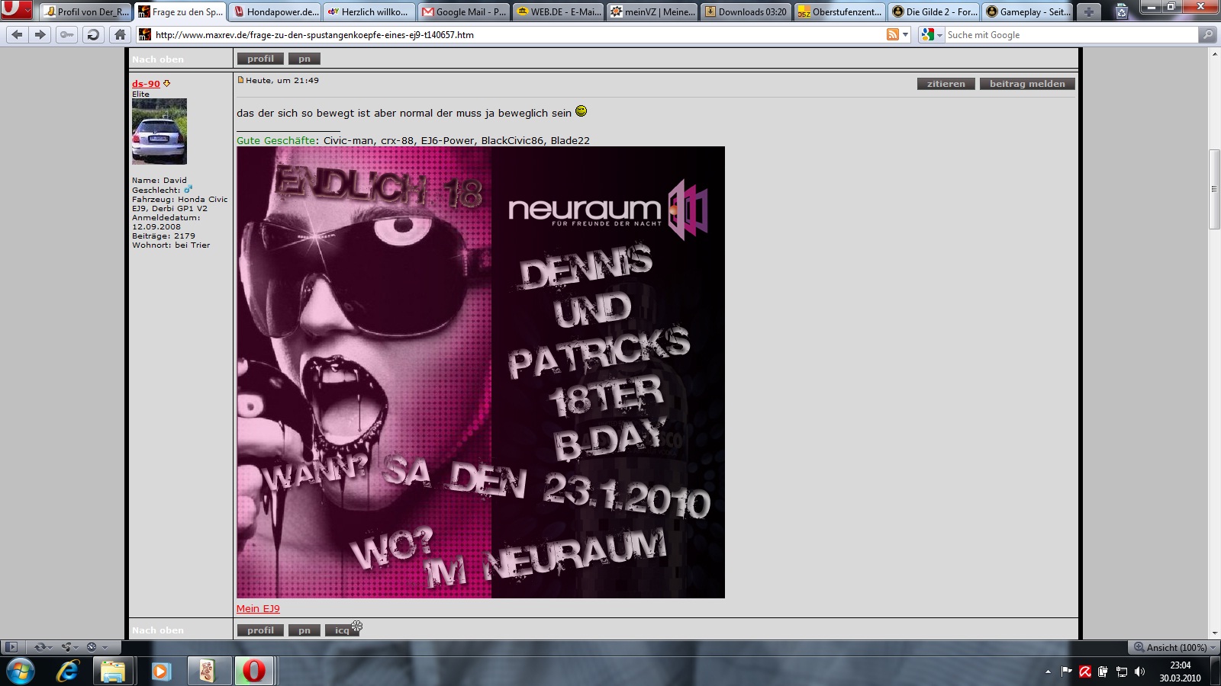Show hidden system tray icons

1048,672
